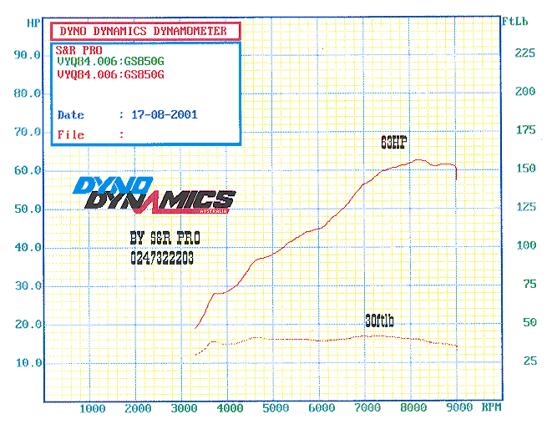Click the 1000 tick on RPM axis
The height and width of the screenshot is (429, 552).
pos(92,408)
